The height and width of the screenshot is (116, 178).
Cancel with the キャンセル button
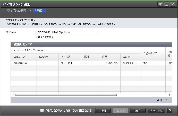pos(156,111)
